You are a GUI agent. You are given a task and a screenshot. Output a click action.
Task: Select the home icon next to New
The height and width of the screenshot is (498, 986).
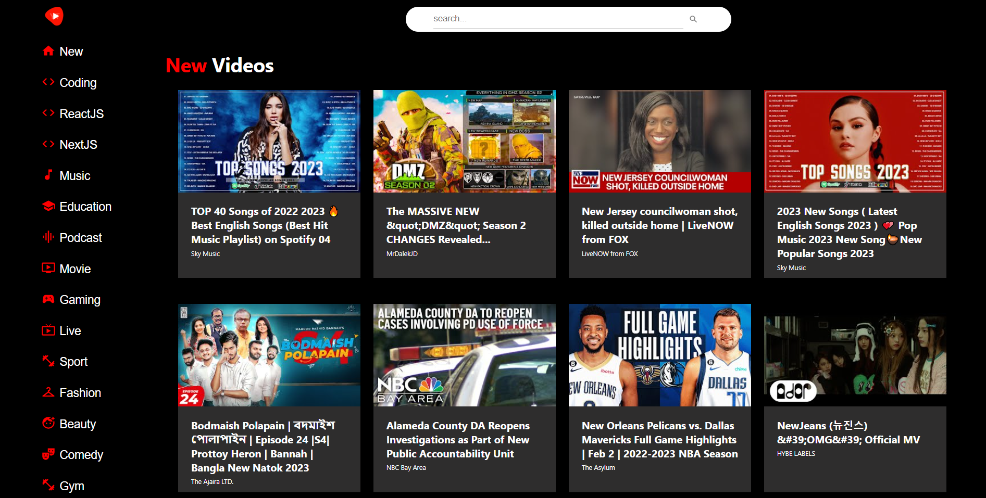pos(48,51)
